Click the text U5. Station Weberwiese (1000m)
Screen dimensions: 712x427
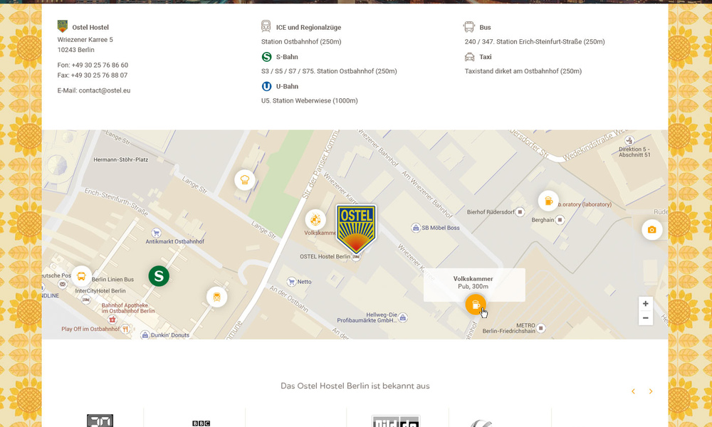310,101
